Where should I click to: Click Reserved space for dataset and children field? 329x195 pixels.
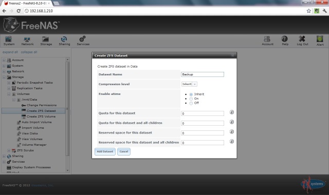(x=203, y=143)
